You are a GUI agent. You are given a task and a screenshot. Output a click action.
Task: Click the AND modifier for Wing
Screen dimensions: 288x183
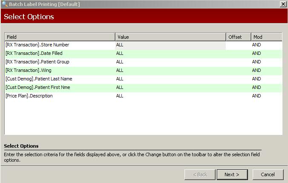point(256,71)
